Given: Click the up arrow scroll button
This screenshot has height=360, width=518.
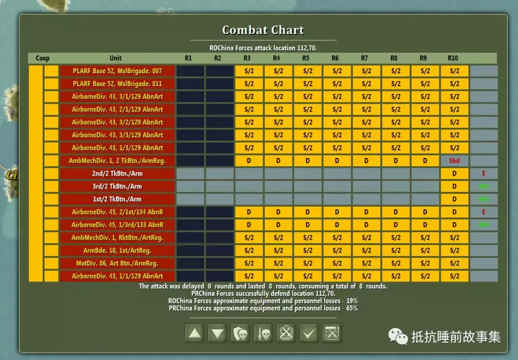Looking at the screenshot, I should pyautogui.click(x=195, y=334).
